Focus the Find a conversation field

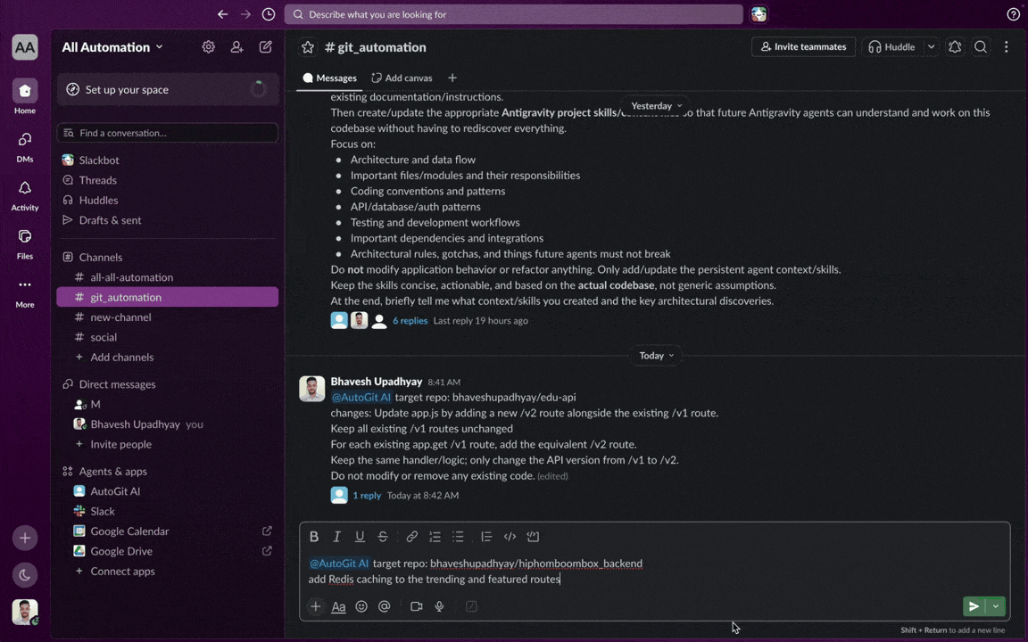(x=168, y=133)
